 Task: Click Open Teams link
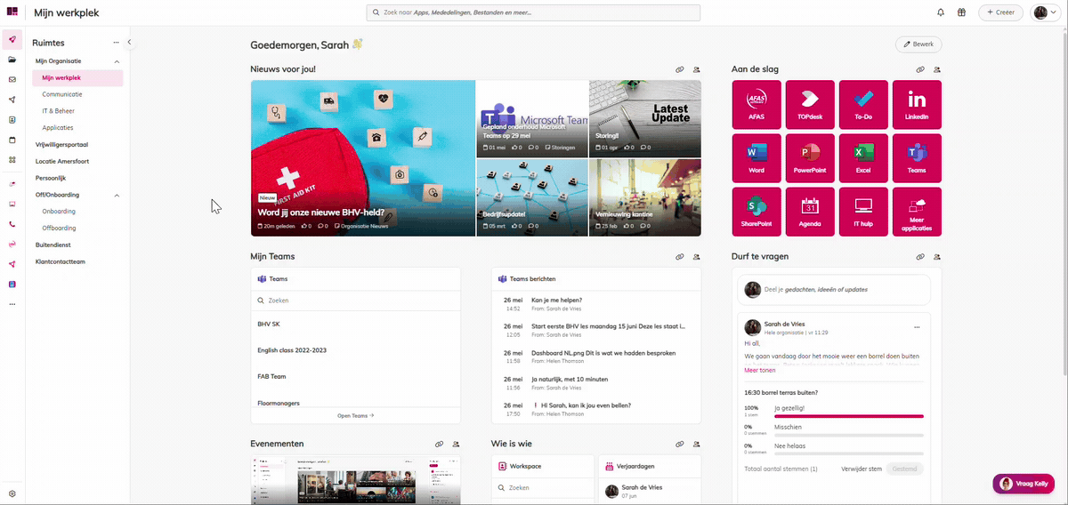tap(355, 415)
